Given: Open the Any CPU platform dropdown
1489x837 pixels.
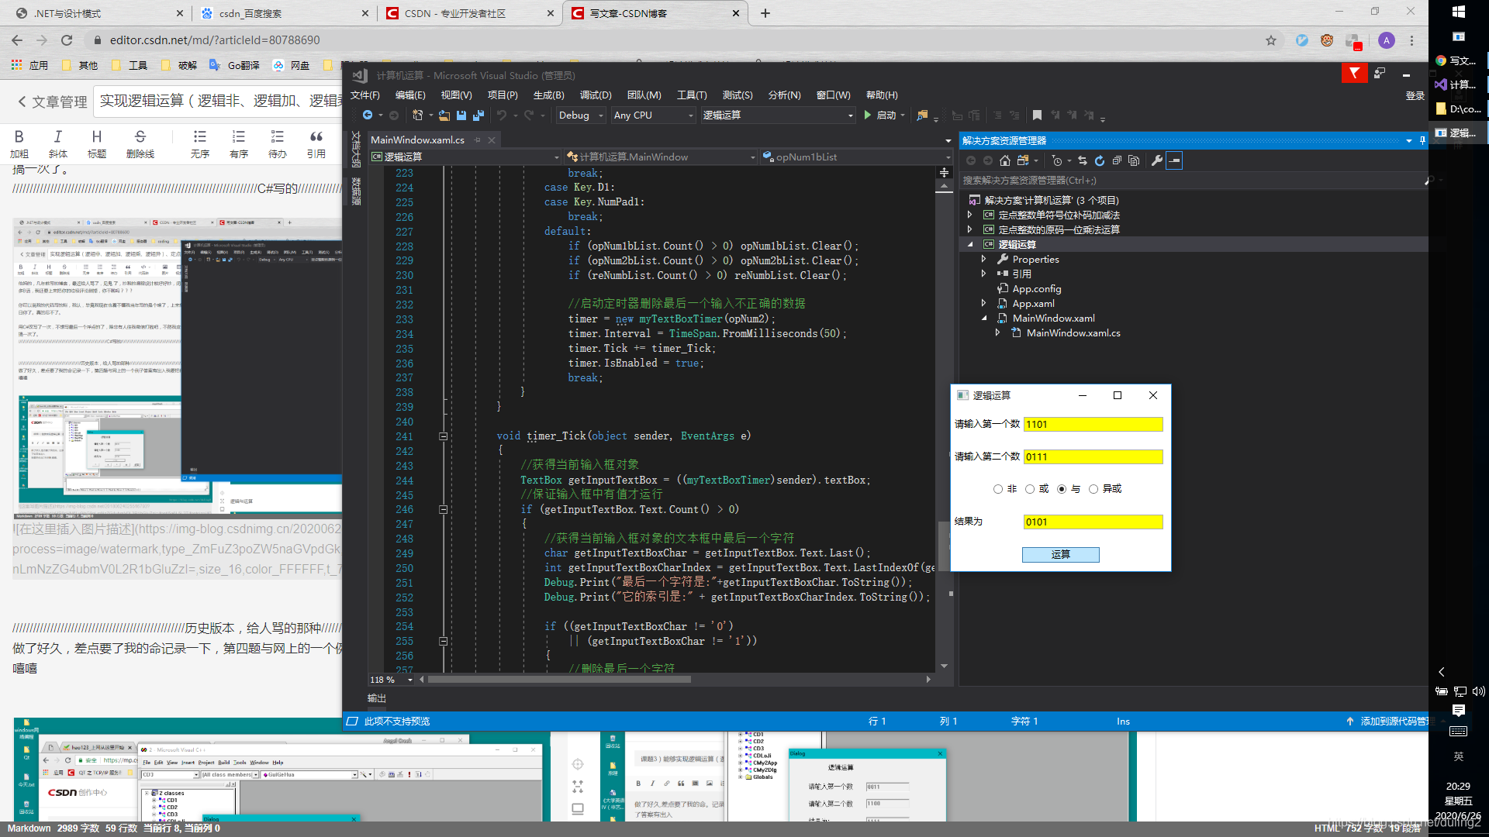Looking at the screenshot, I should (652, 115).
